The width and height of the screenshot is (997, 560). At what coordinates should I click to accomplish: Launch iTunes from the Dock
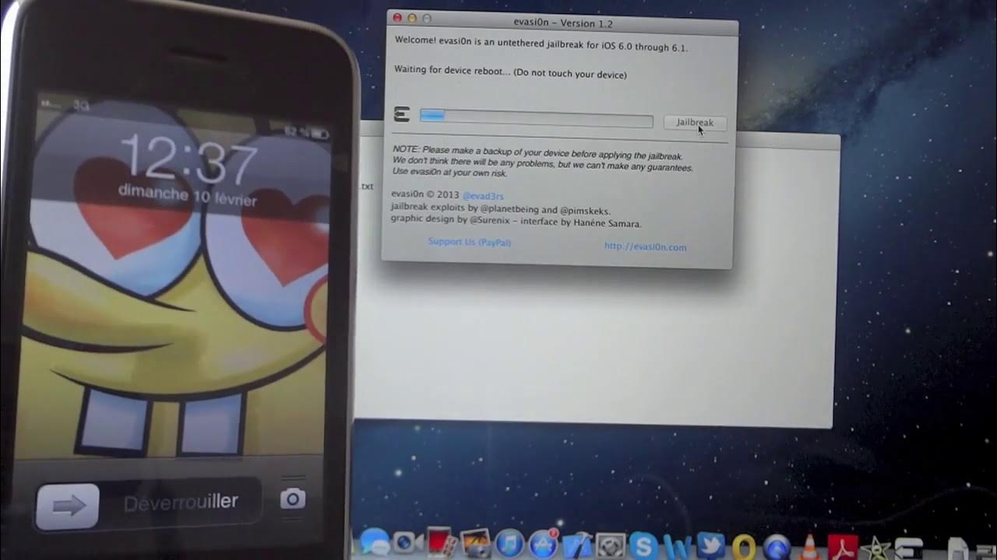(x=510, y=544)
